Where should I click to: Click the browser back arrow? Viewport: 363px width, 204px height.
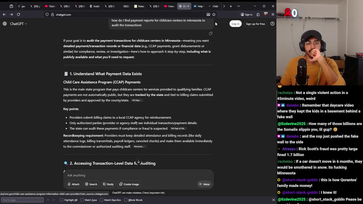pos(4,14)
